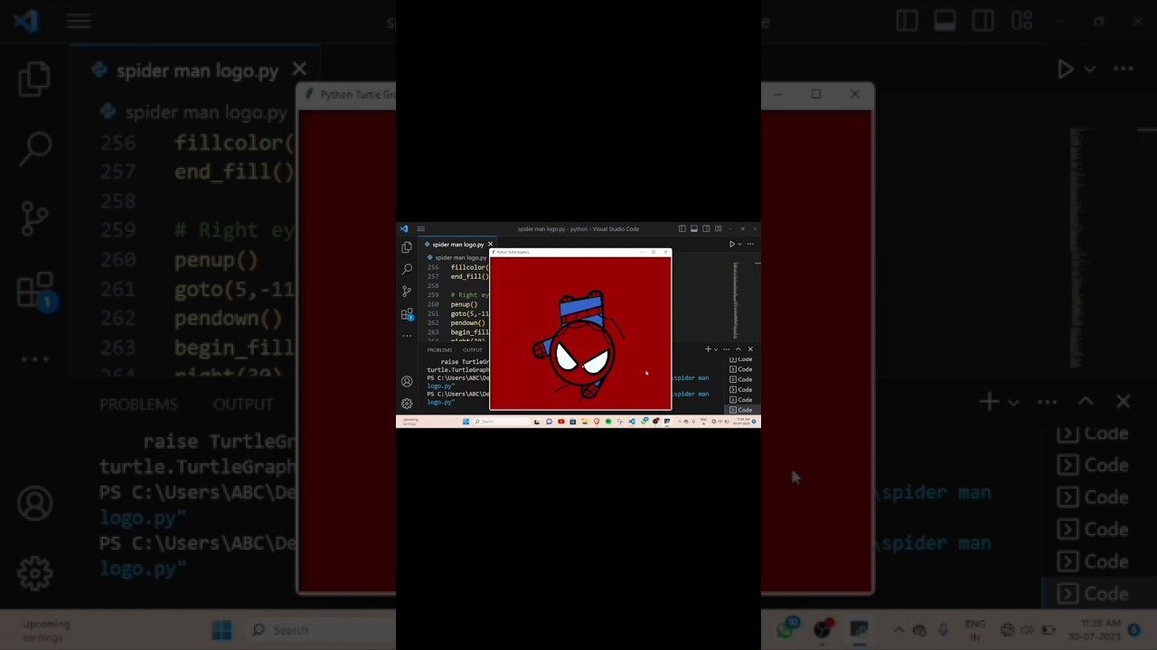The image size is (1157, 650).
Task: Maximize the panel with the up chevron
Action: [x=738, y=349]
